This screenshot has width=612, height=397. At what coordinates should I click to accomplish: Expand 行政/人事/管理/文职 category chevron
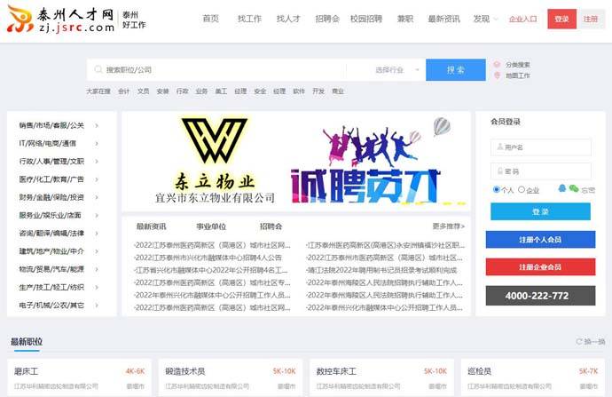point(97,162)
